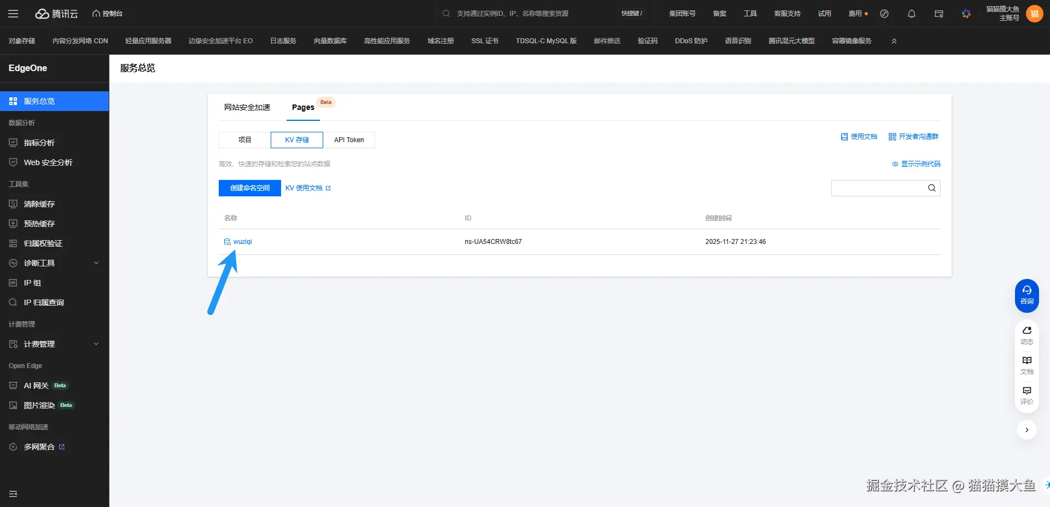This screenshot has height=507, width=1050.
Task: Click the 诊断工具 sidebar icon
Action: [13, 263]
